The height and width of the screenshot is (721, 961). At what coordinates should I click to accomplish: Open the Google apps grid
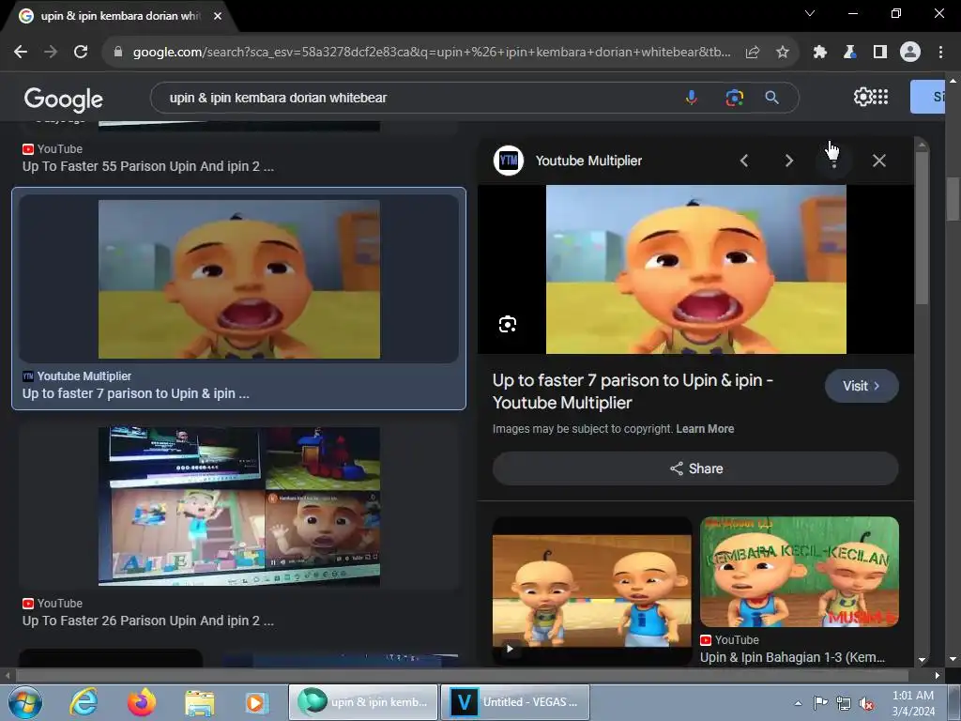click(x=880, y=97)
